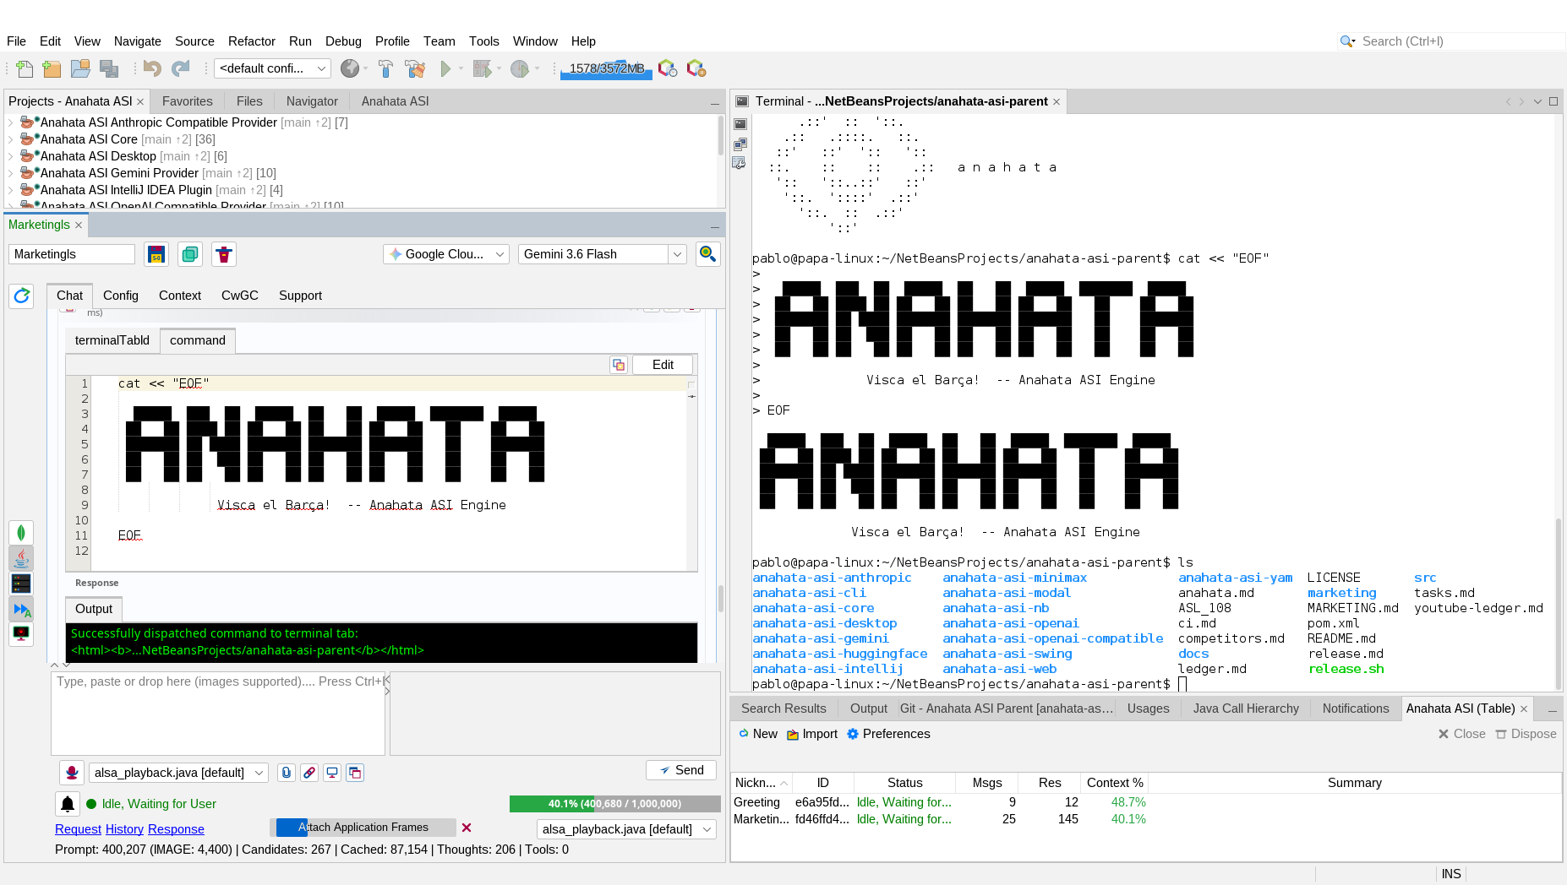Click the red trash icon beside session name
Image resolution: width=1567 pixels, height=885 pixels.
(x=224, y=254)
